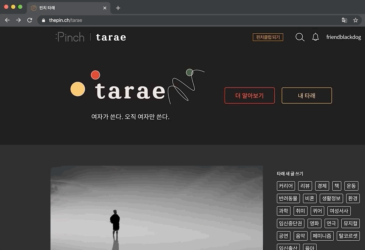The width and height of the screenshot is (365, 250).
Task: Select the 책 topic tag
Action: point(336,186)
